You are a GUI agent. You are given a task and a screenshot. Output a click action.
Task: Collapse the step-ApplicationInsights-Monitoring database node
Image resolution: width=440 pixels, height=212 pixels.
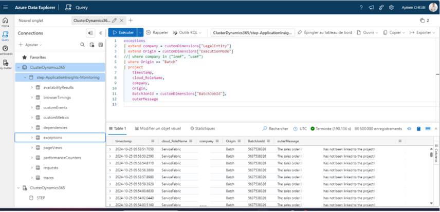coord(25,78)
